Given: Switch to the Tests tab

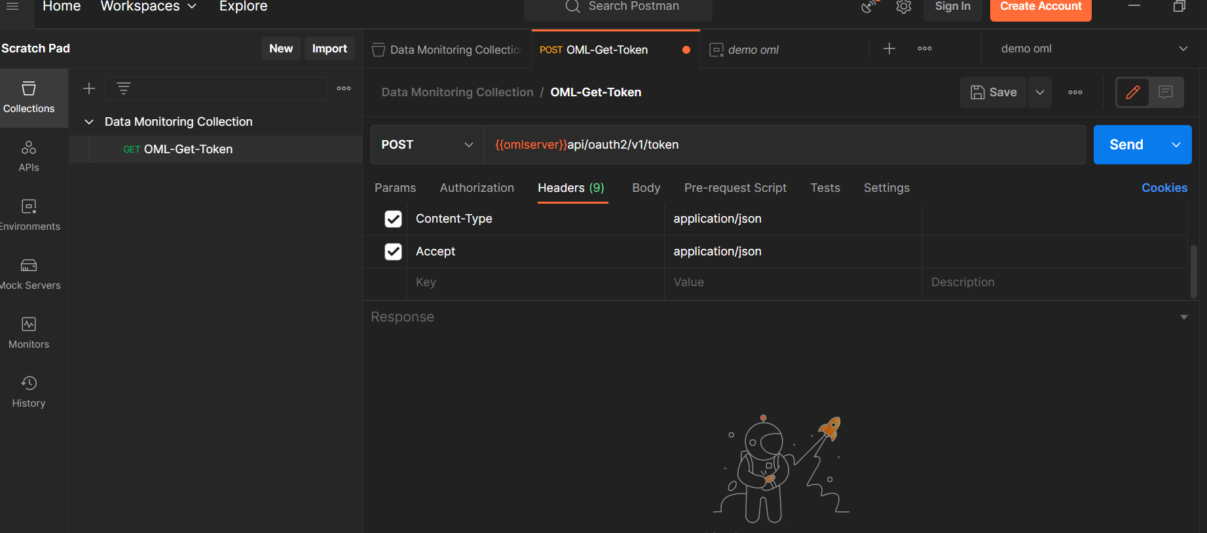Looking at the screenshot, I should coord(825,188).
